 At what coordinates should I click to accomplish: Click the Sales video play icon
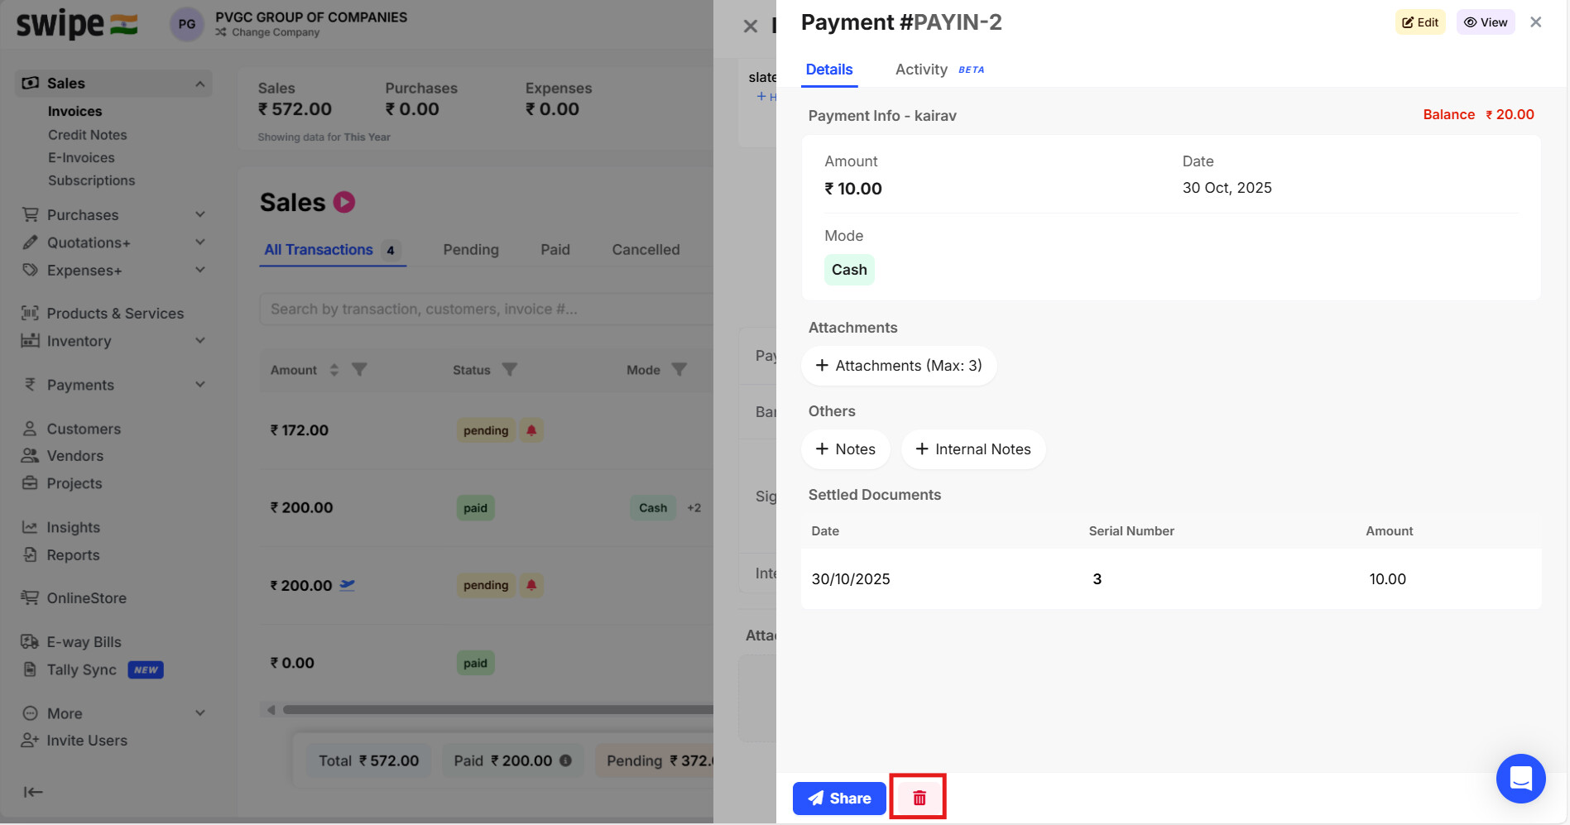coord(344,202)
